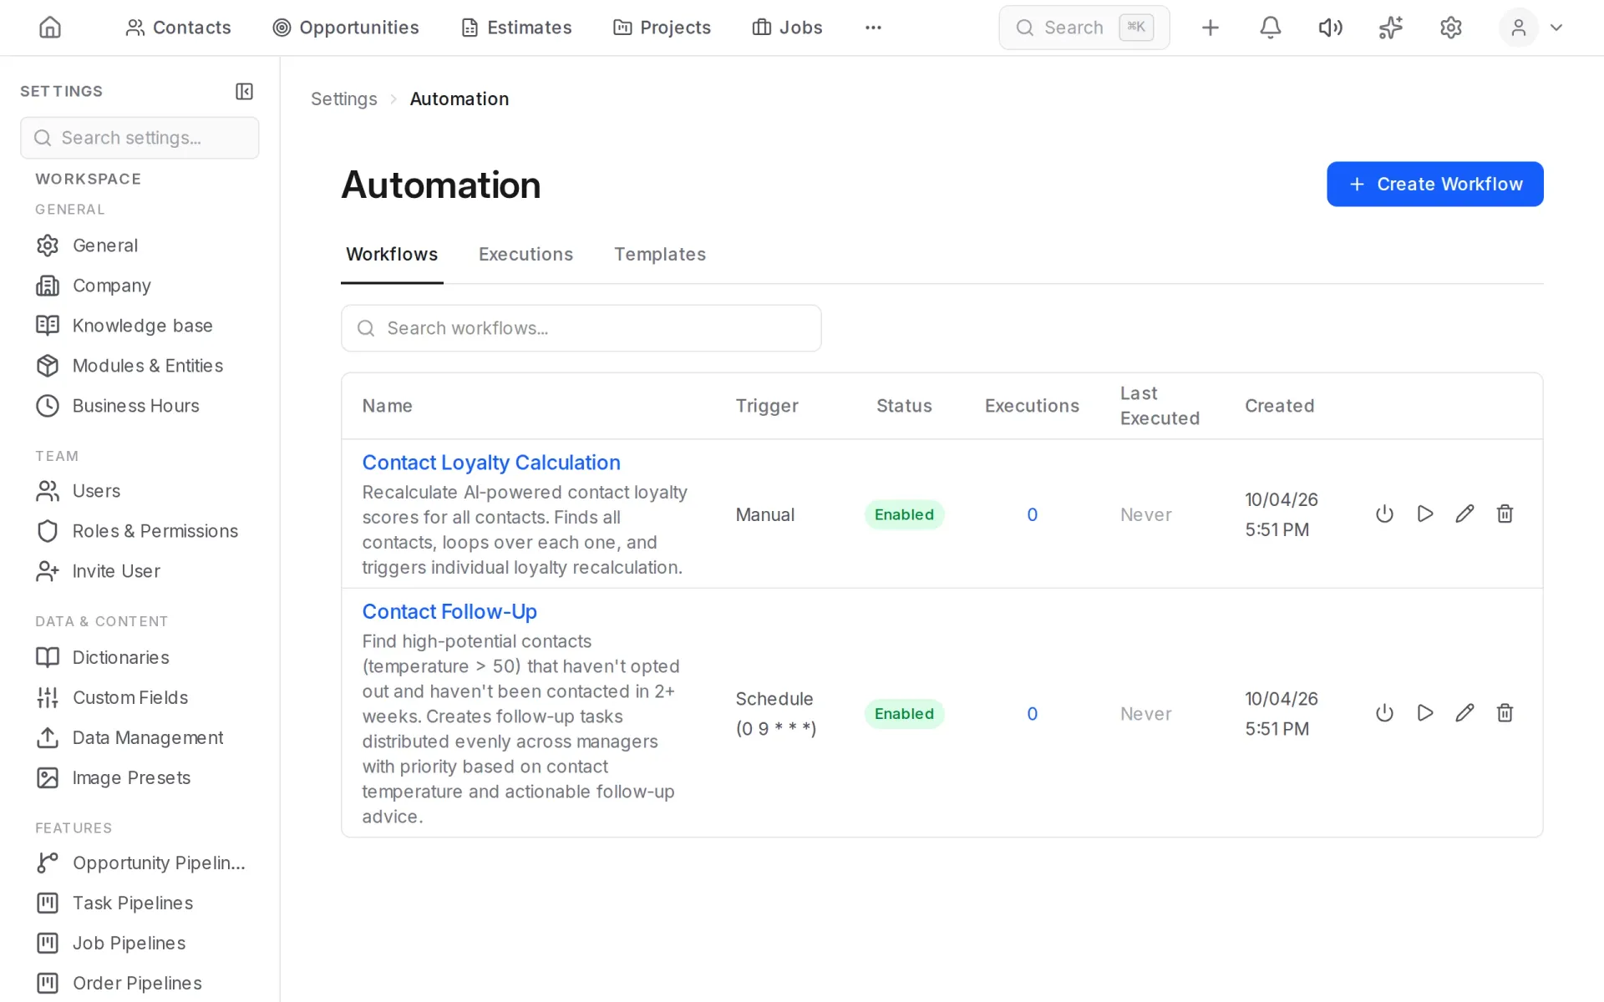This screenshot has width=1604, height=1002.
Task: Open the Contact Loyalty Calculation link
Action: coord(491,463)
